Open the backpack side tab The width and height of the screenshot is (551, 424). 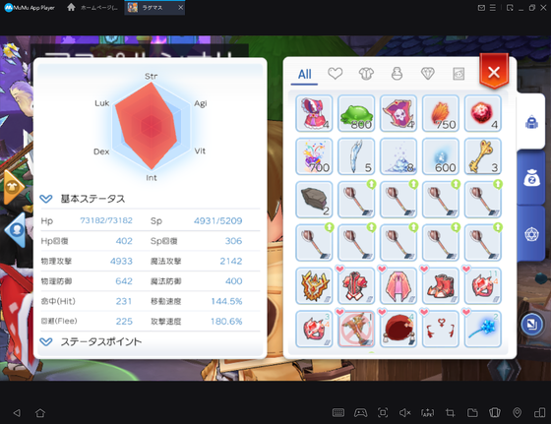coord(531,122)
